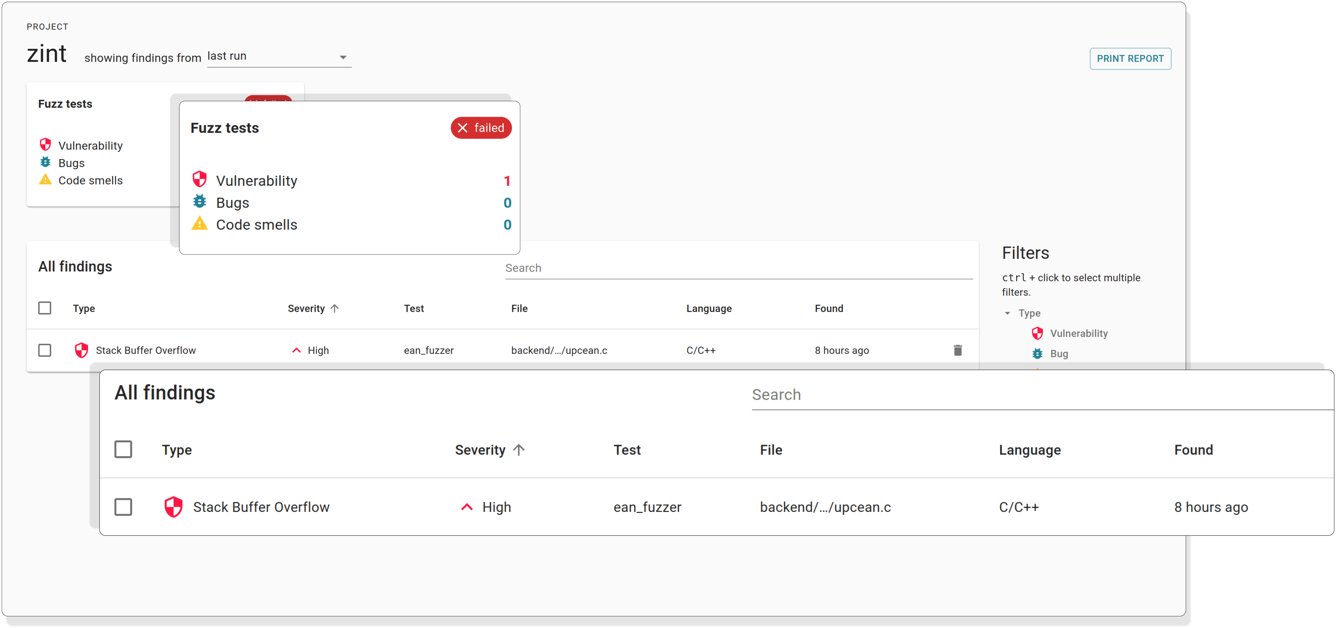The image size is (1339, 628).
Task: Collapse the Type filter group
Action: tap(1007, 313)
